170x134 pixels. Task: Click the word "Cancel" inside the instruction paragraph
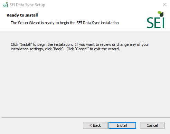tap(82, 49)
